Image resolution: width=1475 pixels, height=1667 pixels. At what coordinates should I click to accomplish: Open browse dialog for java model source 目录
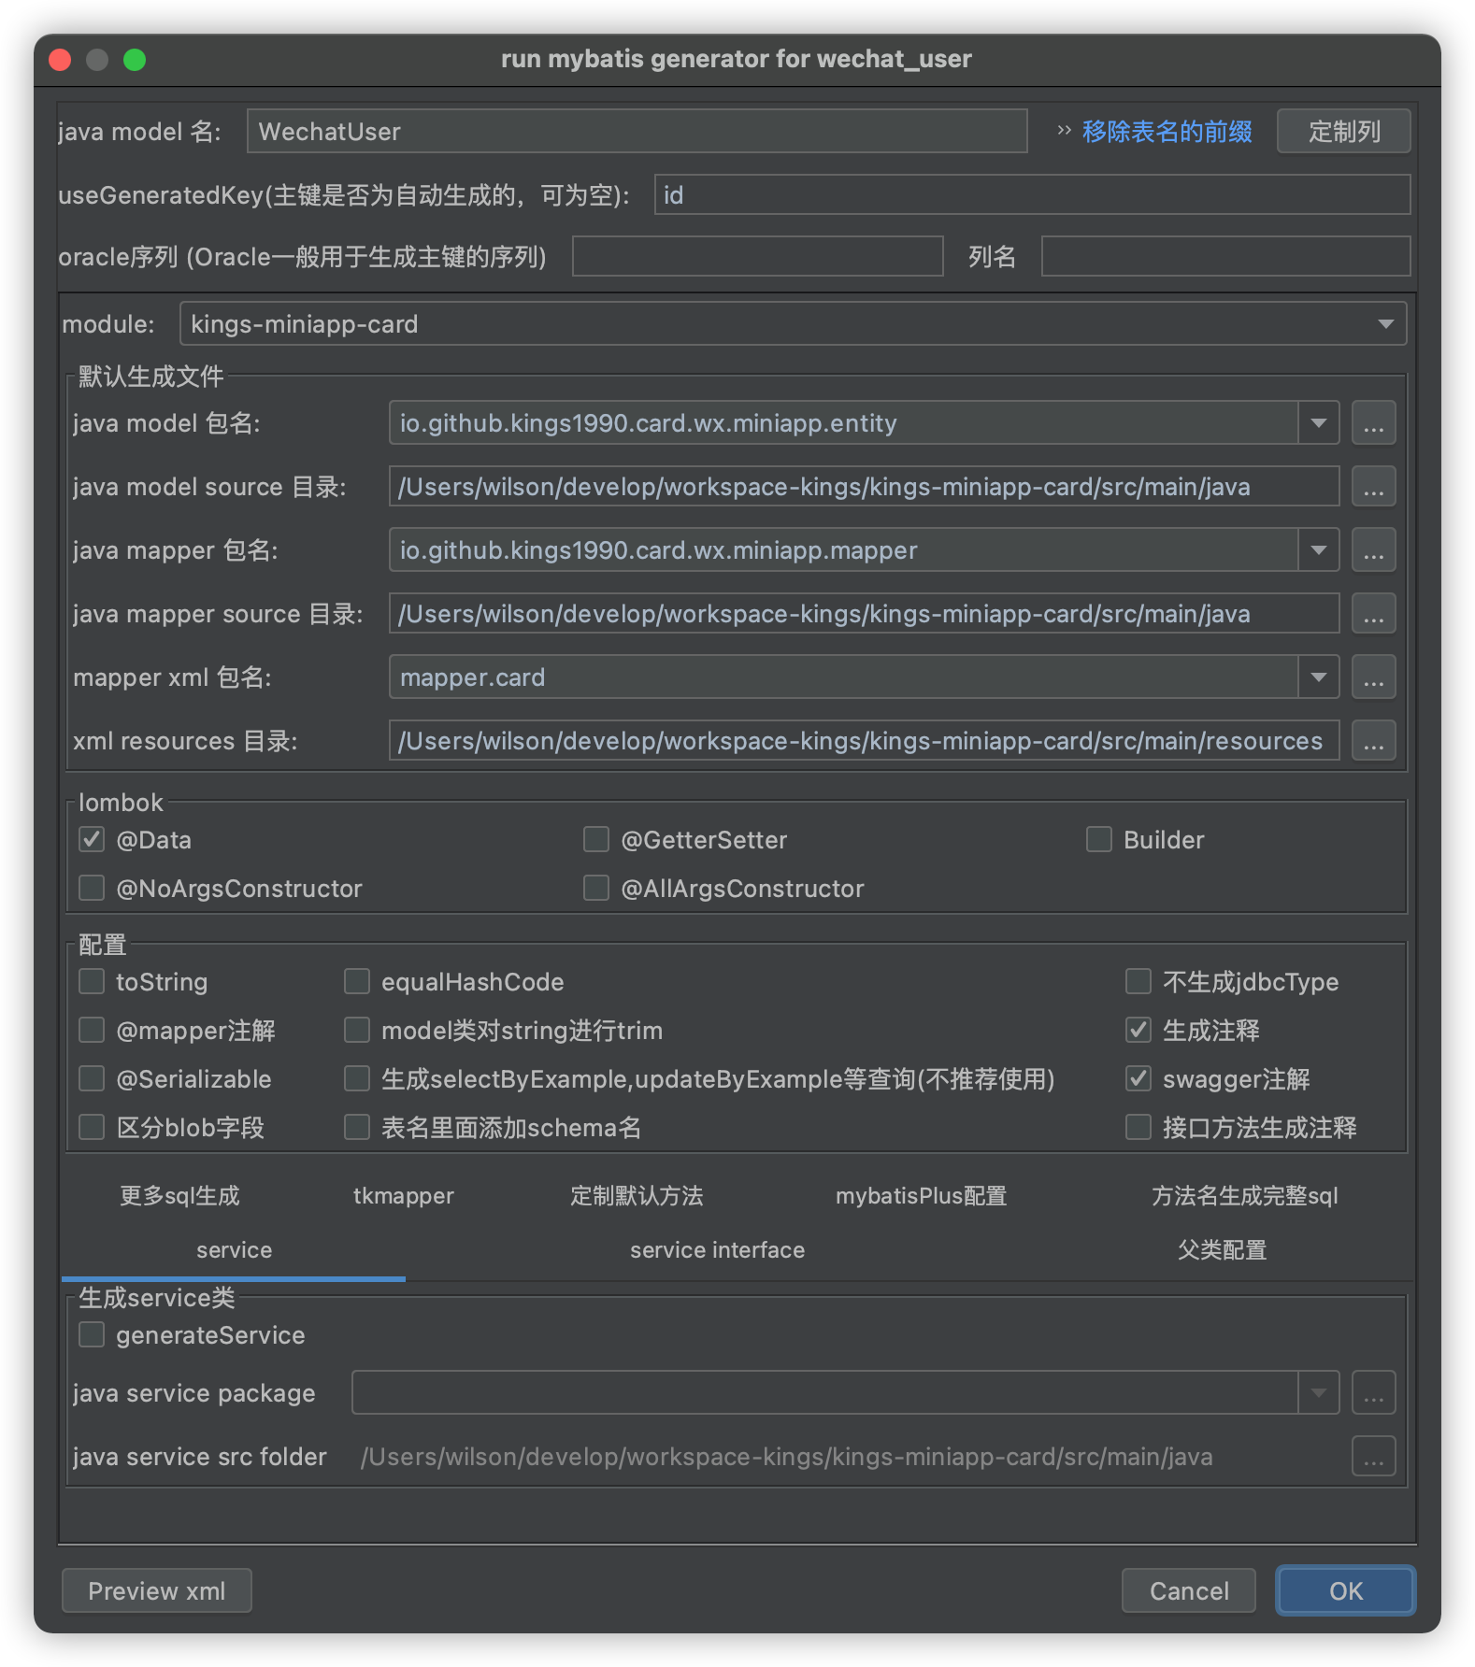click(1373, 487)
